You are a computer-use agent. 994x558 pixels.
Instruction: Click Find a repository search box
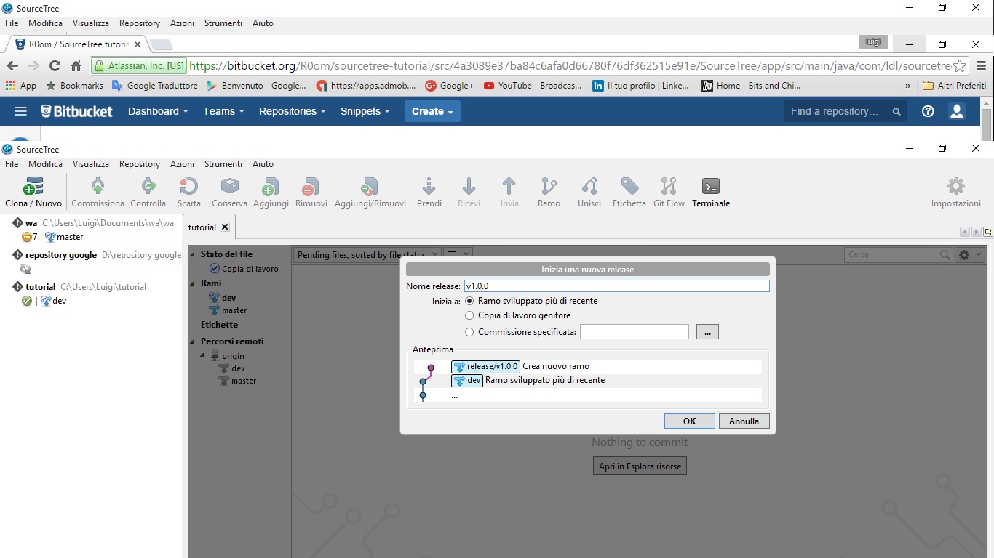point(845,111)
